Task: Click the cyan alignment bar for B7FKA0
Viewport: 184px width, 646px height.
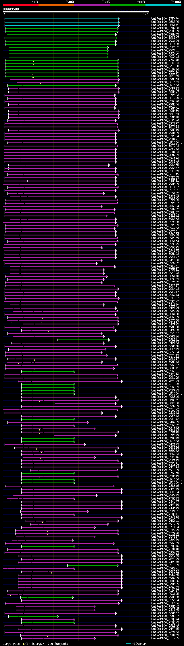Action: (62, 19)
